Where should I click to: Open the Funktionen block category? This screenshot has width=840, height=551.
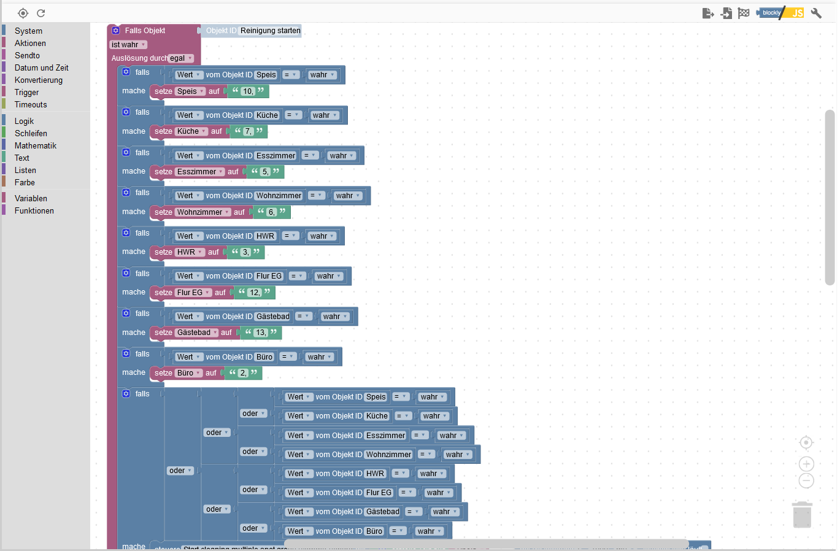click(x=34, y=210)
